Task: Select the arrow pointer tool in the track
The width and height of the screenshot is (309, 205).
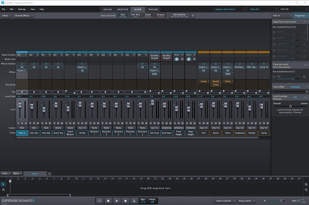Action: 3,184
